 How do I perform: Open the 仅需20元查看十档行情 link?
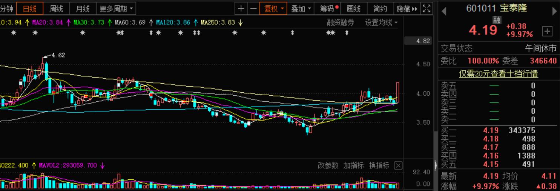498,74
